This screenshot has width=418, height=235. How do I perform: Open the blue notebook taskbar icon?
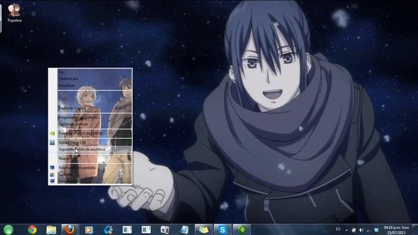tap(184, 230)
